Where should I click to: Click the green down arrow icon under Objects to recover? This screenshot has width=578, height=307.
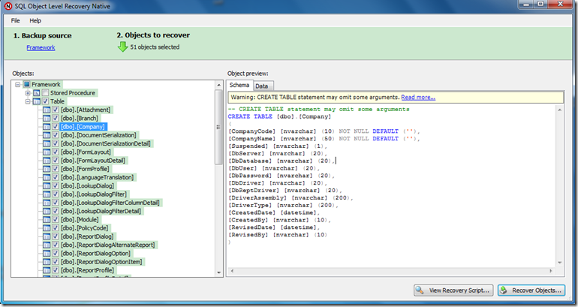pos(122,47)
